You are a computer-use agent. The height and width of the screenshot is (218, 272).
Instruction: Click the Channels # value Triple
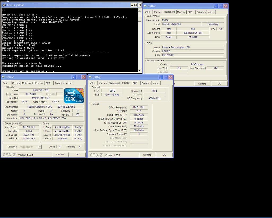point(155,91)
